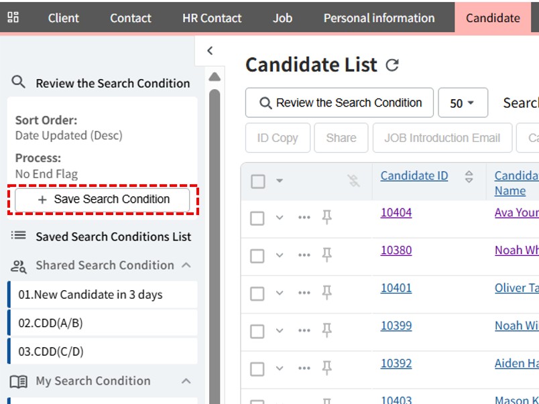This screenshot has width=539, height=404.
Task: Click the Save Search Condition button
Action: (103, 200)
